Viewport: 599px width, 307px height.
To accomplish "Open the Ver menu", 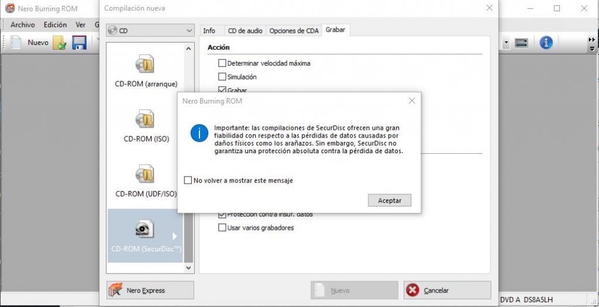I will 80,25.
